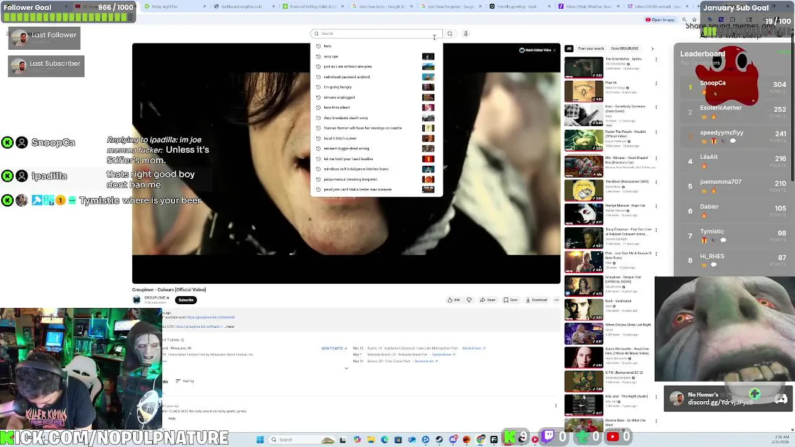Choose 'radiohead paranoid android' suggestion

tap(376, 77)
